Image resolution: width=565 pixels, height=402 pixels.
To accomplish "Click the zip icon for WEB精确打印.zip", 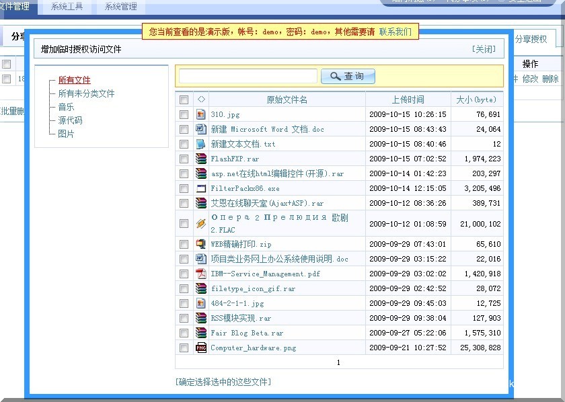I will 200,244.
